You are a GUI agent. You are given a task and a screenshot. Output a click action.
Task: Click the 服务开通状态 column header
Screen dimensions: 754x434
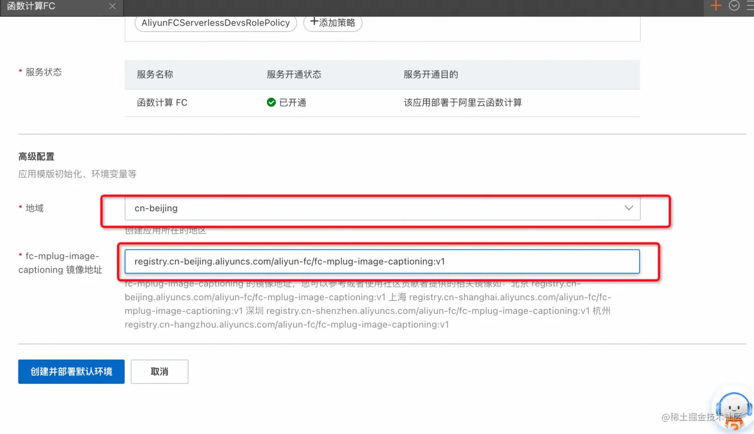294,74
